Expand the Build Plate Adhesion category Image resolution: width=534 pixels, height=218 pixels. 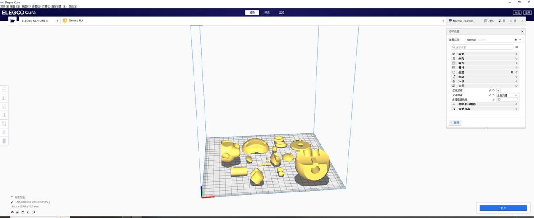click(485, 104)
